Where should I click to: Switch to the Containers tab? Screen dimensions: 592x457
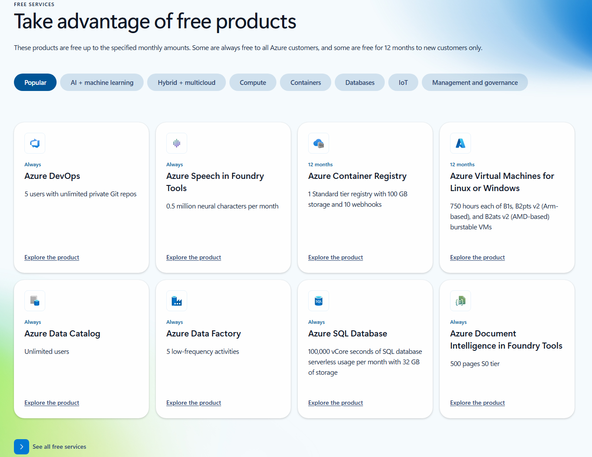[x=306, y=82]
